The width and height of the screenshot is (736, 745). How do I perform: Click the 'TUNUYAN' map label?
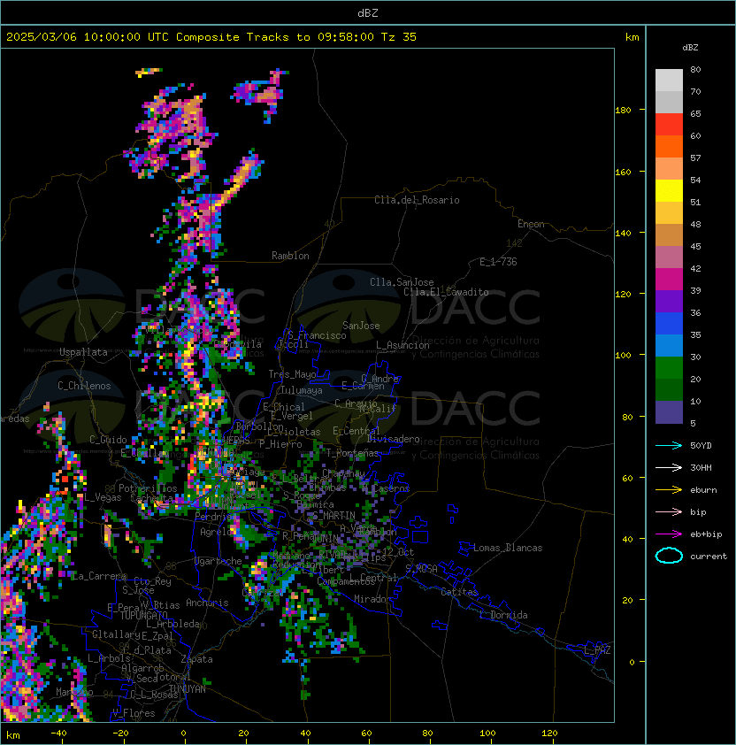(188, 689)
